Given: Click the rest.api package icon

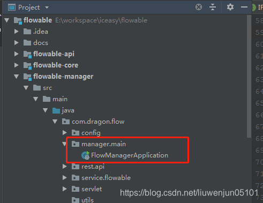Looking at the screenshot, I should 76,167.
